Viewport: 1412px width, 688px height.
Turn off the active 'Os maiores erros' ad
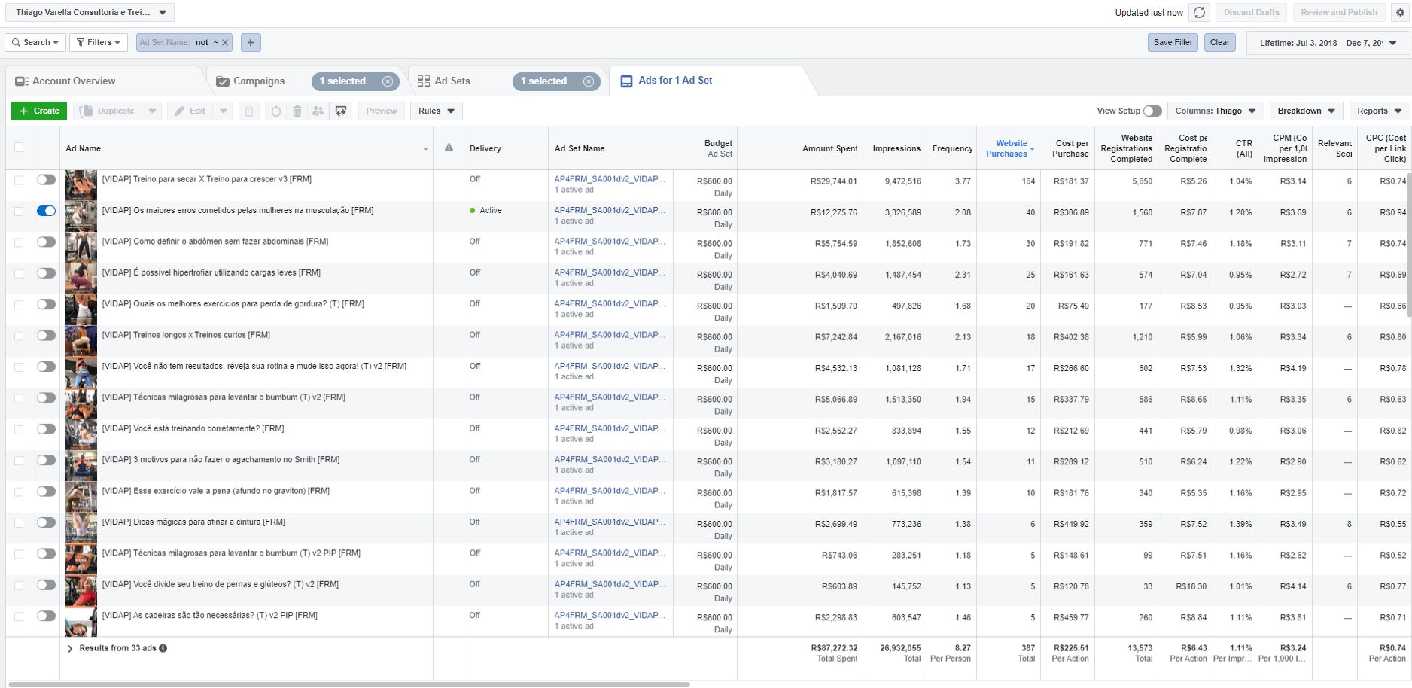pos(46,211)
